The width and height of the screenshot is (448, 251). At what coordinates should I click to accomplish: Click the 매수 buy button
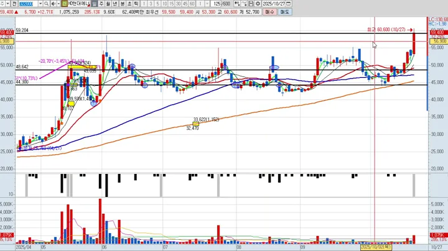tap(269, 12)
